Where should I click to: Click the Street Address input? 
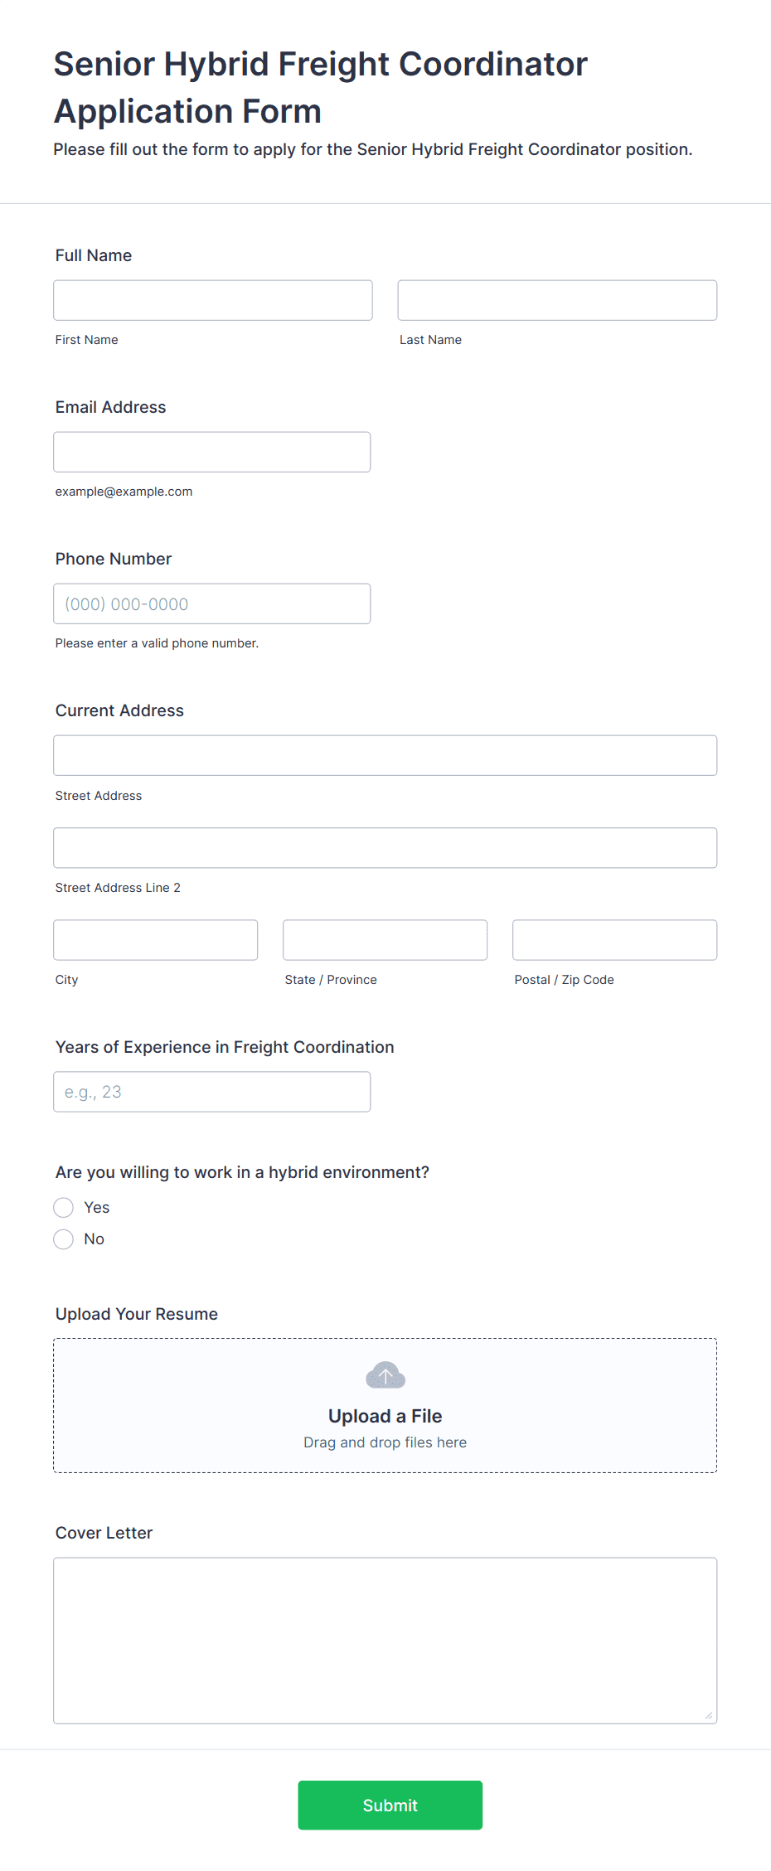pos(385,755)
